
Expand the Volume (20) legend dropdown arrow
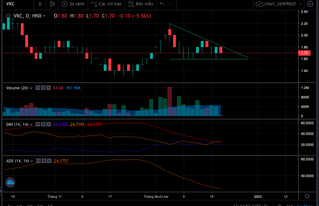point(31,88)
